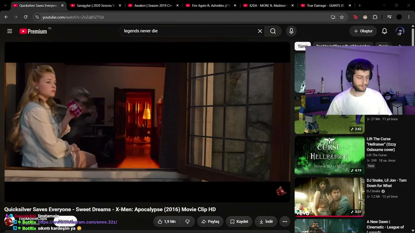This screenshot has width=415, height=233.
Task: Open the A New Dawn cinematic thumbnail
Action: coord(329,226)
